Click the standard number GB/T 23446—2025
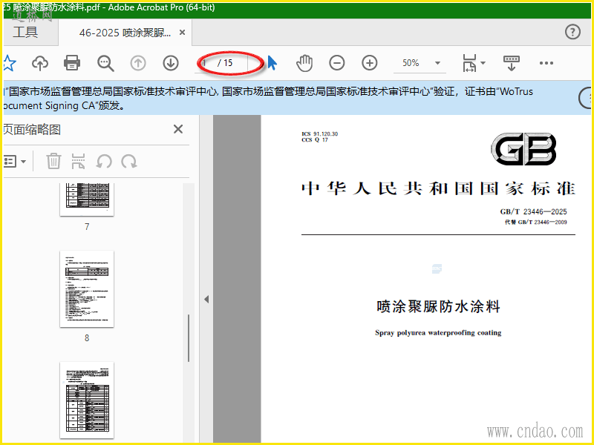Image resolution: width=594 pixels, height=445 pixels. coord(533,211)
